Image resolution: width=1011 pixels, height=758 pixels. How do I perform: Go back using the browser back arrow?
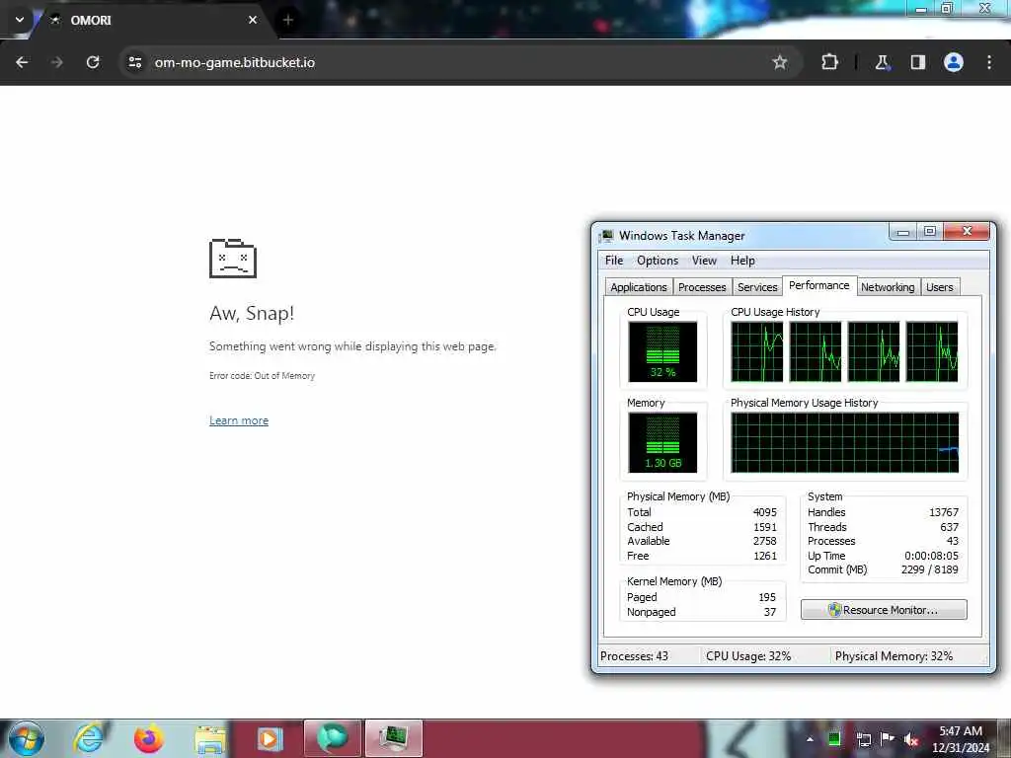point(22,62)
